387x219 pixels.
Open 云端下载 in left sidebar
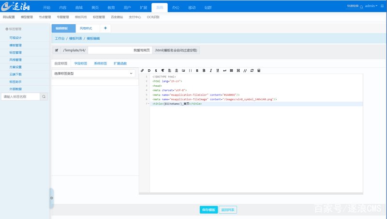point(15,74)
